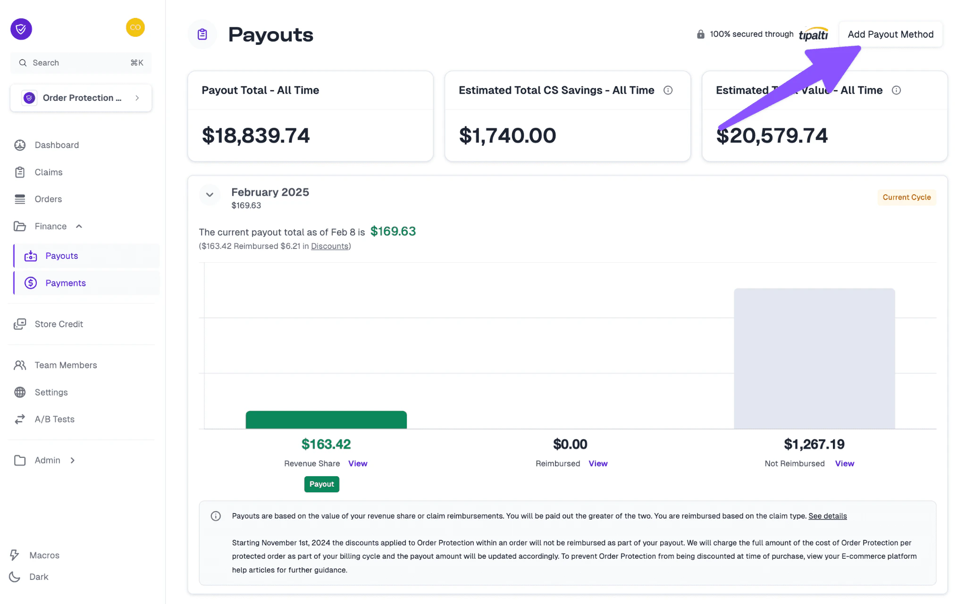This screenshot has width=966, height=604.
Task: Collapse the February 2025 section
Action: 210,195
